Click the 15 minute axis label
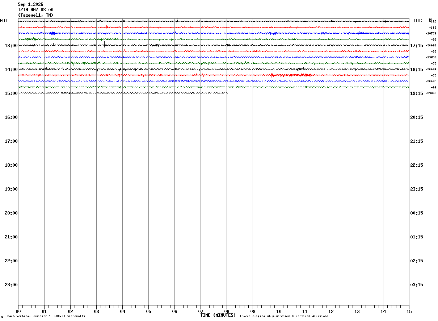 click(x=409, y=311)
